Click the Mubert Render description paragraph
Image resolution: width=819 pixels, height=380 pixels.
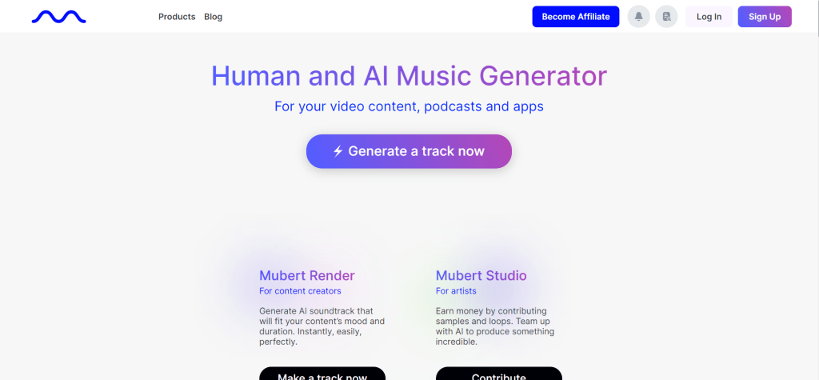pos(322,326)
